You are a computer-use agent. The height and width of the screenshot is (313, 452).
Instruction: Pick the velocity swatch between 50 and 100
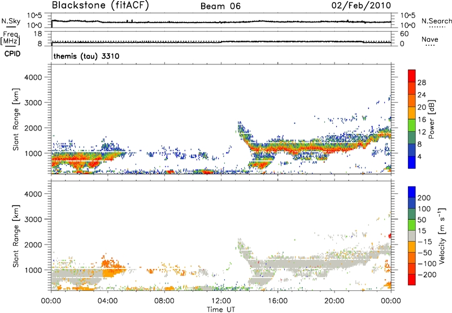pyautogui.click(x=412, y=214)
